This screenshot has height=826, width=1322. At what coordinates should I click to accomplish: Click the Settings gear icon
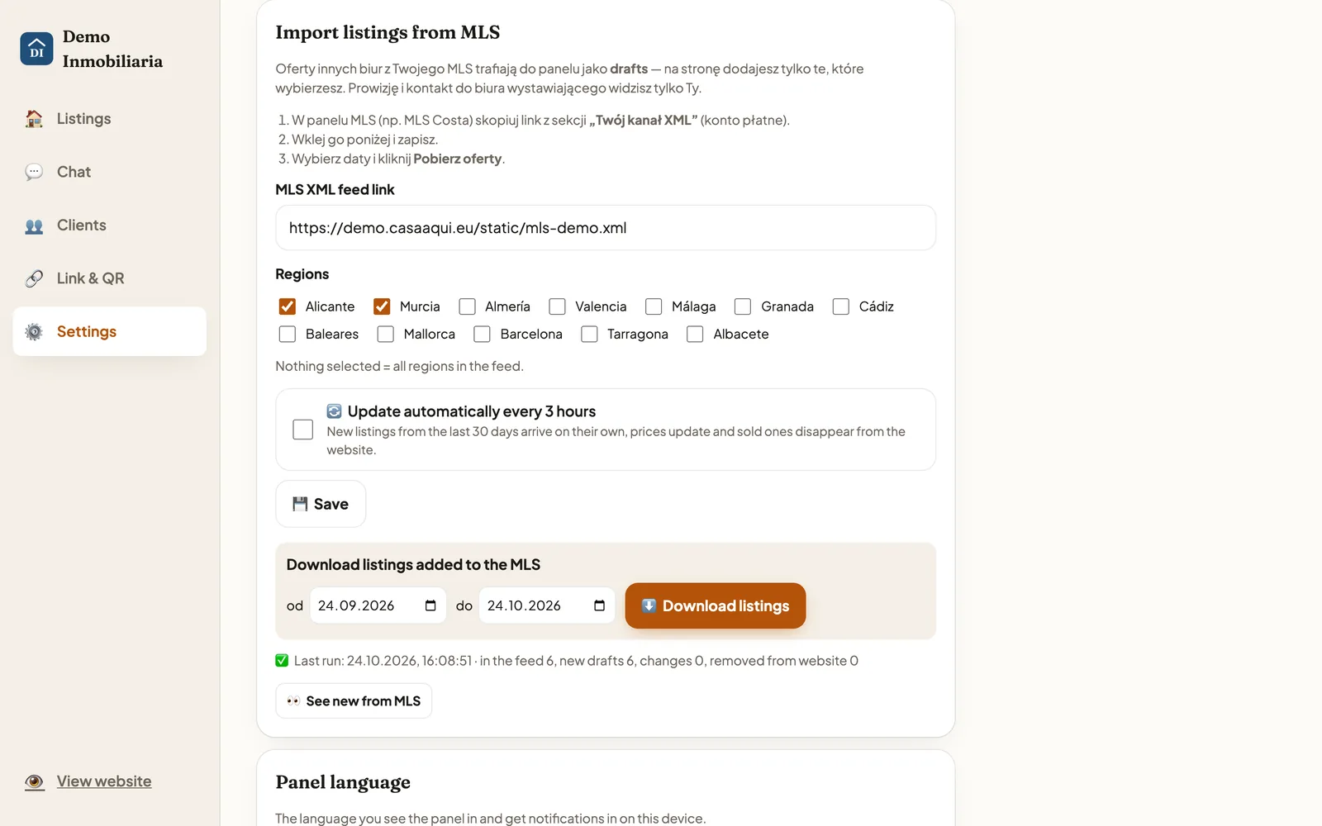click(34, 332)
